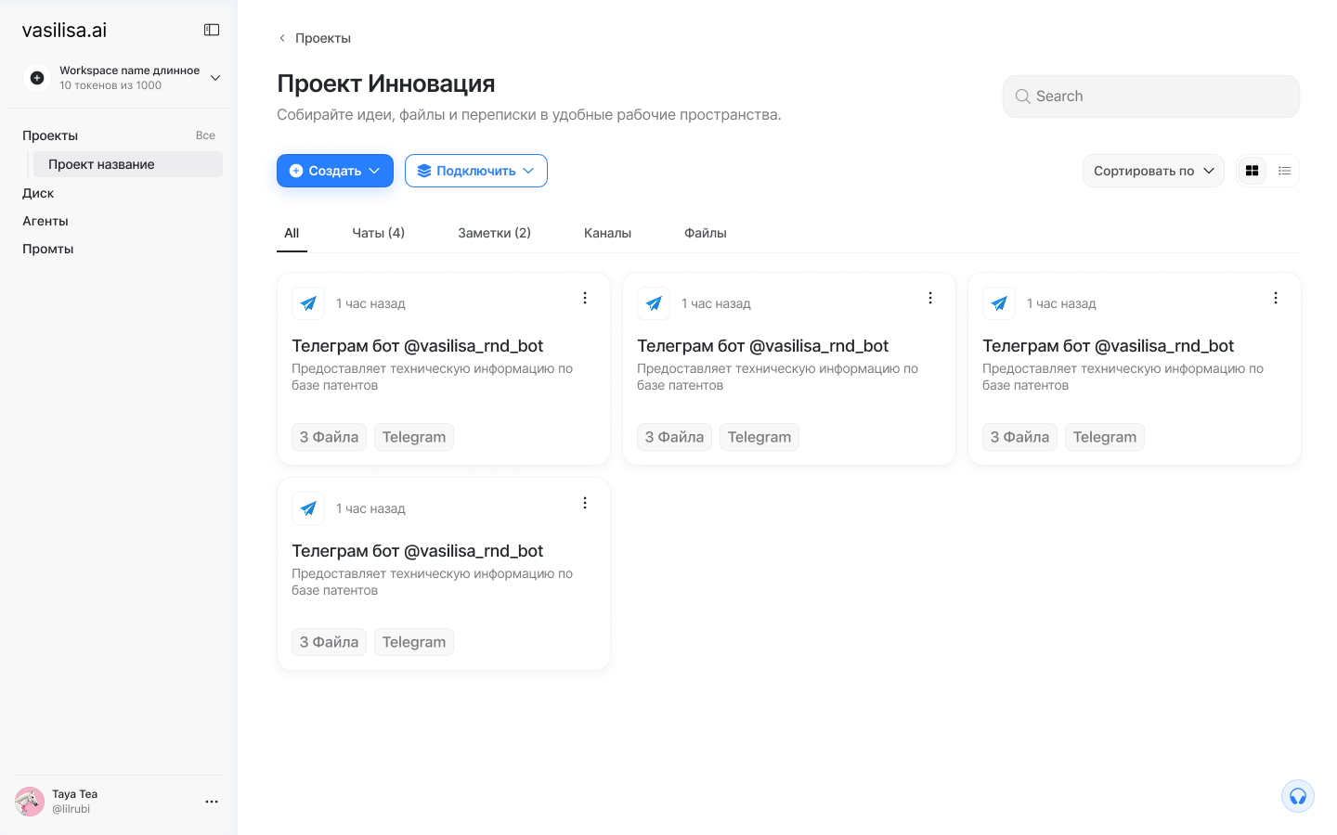Open the second-row card title Телеграм бот @vasilisa_rnd_bot

418,551
